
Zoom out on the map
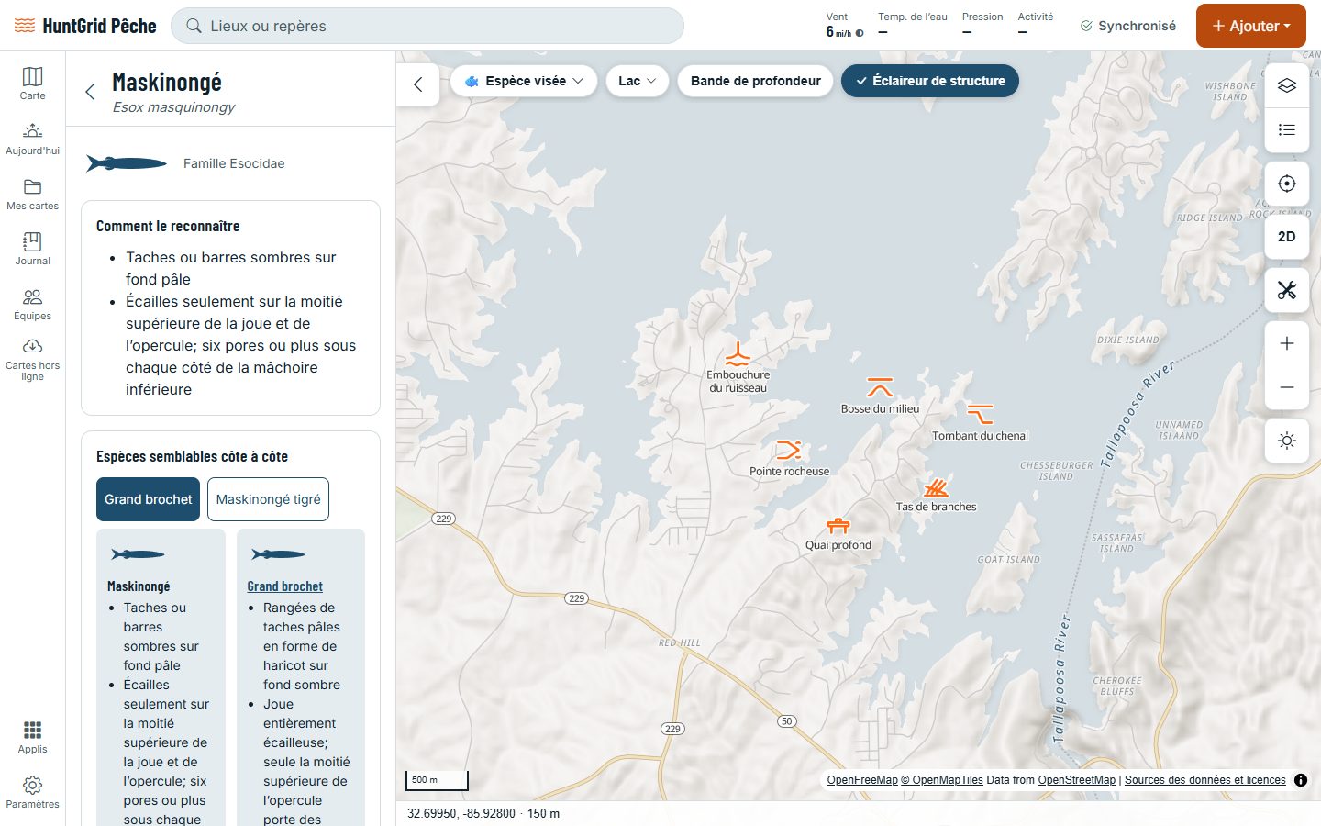coord(1287,387)
